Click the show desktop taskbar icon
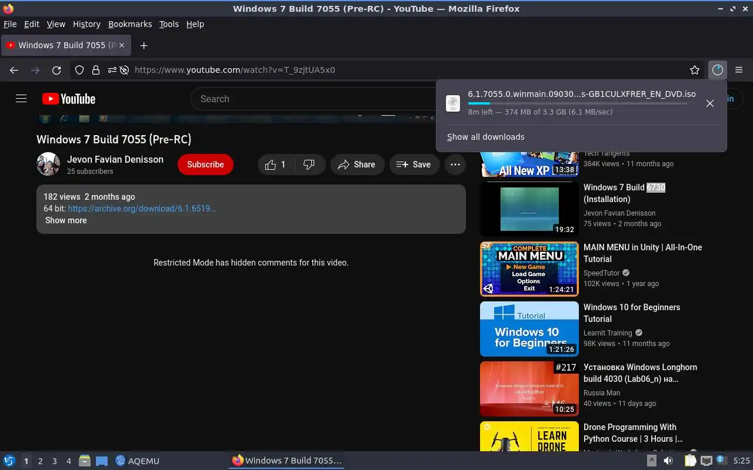 click(x=102, y=461)
